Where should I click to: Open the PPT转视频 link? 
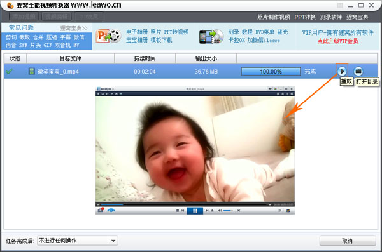pyautogui.click(x=176, y=32)
